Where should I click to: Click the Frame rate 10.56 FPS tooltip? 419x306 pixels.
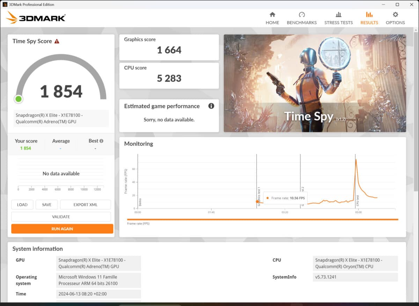(x=285, y=198)
